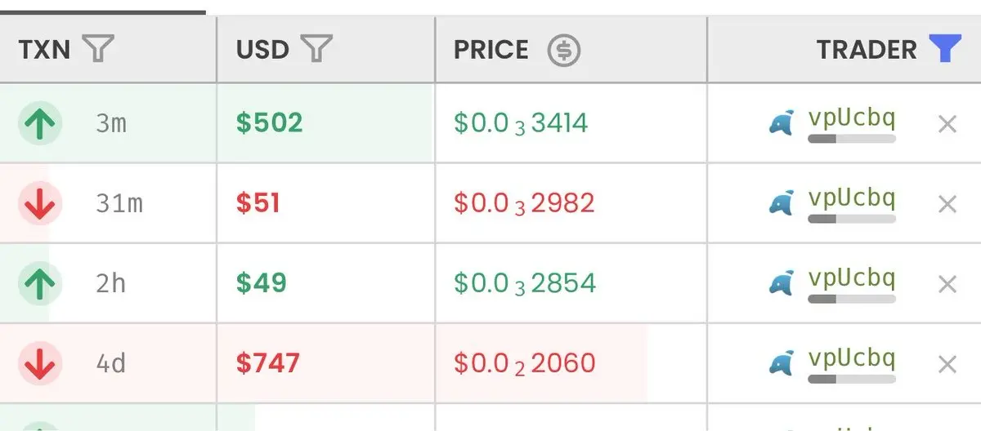Image resolution: width=981 pixels, height=431 pixels.
Task: Open the TXN column filter funnel
Action: pyautogui.click(x=97, y=50)
